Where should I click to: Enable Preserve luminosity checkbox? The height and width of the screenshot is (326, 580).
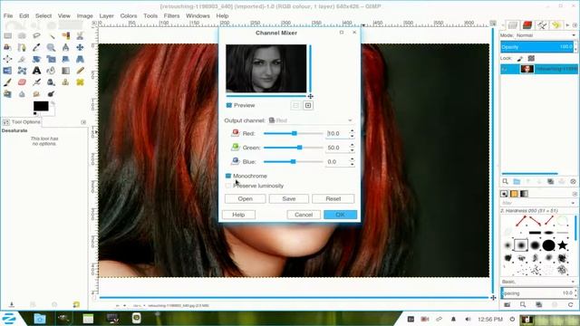pos(228,186)
